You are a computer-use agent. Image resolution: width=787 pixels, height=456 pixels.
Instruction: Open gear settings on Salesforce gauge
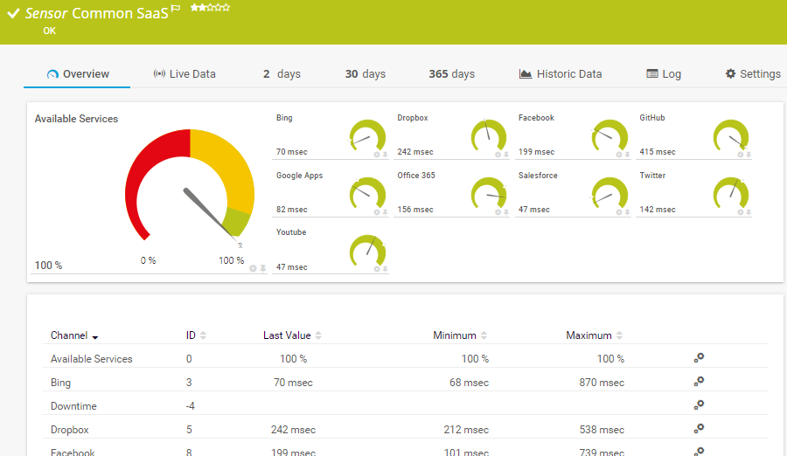(619, 212)
